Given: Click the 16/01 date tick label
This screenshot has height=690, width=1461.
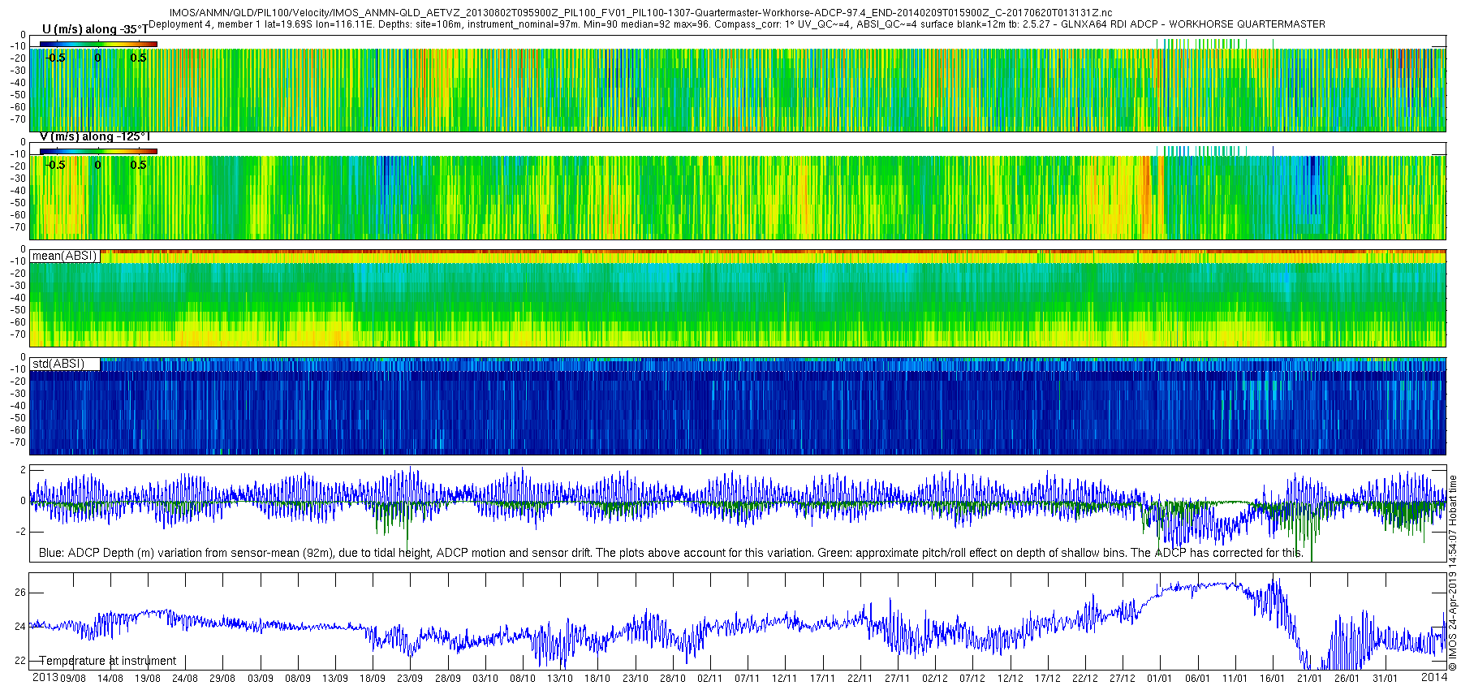Looking at the screenshot, I should click(x=1272, y=679).
